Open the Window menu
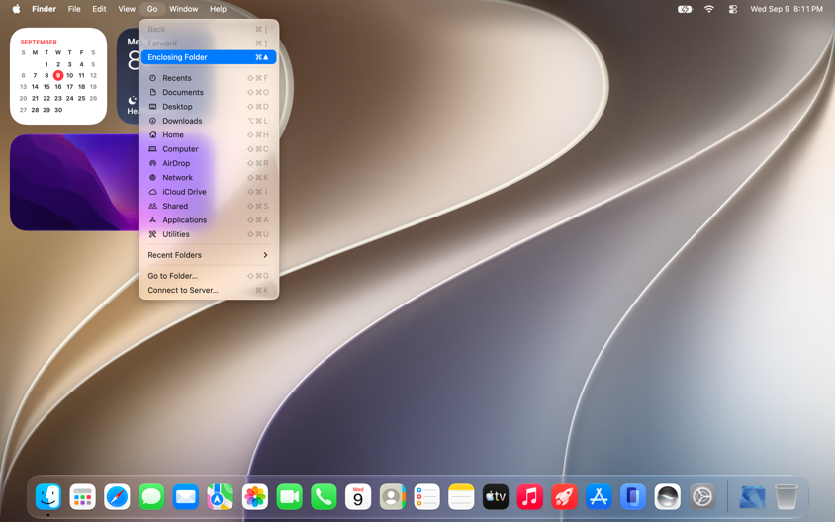 click(x=184, y=9)
